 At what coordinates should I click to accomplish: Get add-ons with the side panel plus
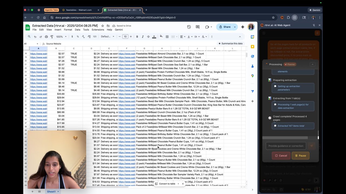click(x=252, y=101)
